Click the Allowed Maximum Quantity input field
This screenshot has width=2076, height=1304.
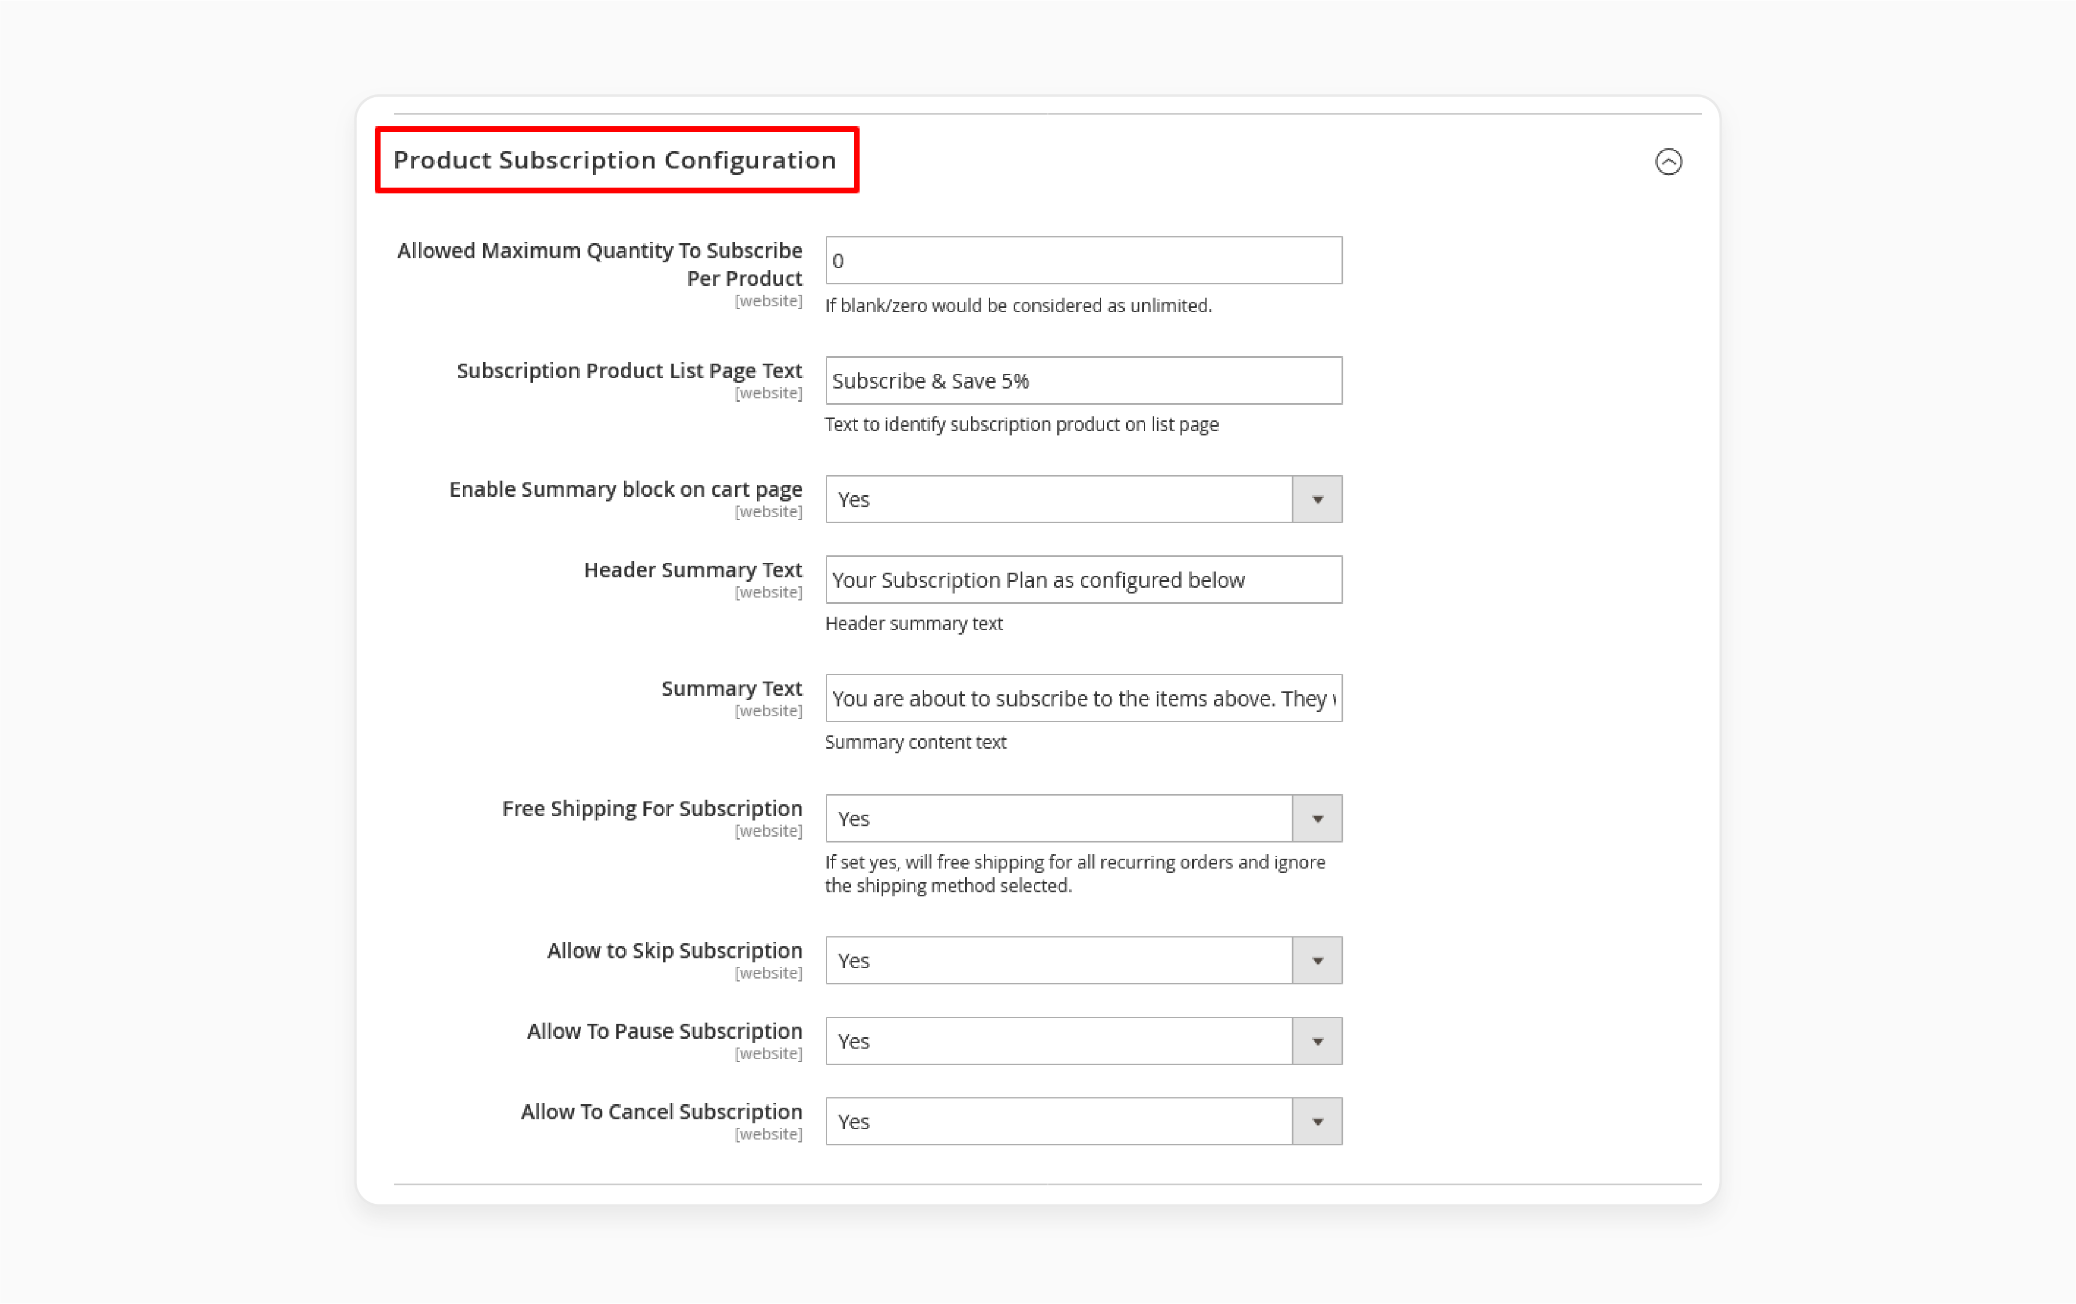(1084, 261)
